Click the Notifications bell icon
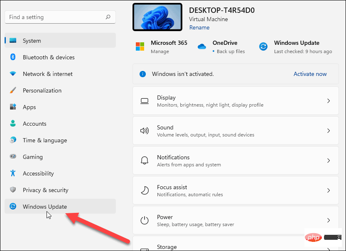 pyautogui.click(x=145, y=161)
